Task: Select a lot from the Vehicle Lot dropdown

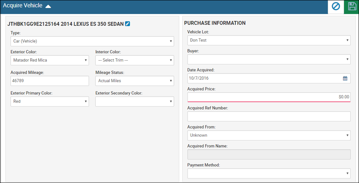Action: (x=269, y=40)
